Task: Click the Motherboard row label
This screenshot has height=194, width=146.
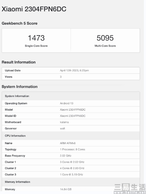Action: click(13, 122)
